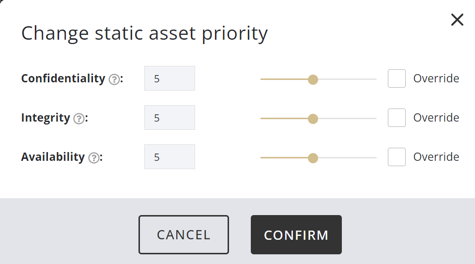
Task: Click the Availability help question mark icon
Action: coord(94,157)
